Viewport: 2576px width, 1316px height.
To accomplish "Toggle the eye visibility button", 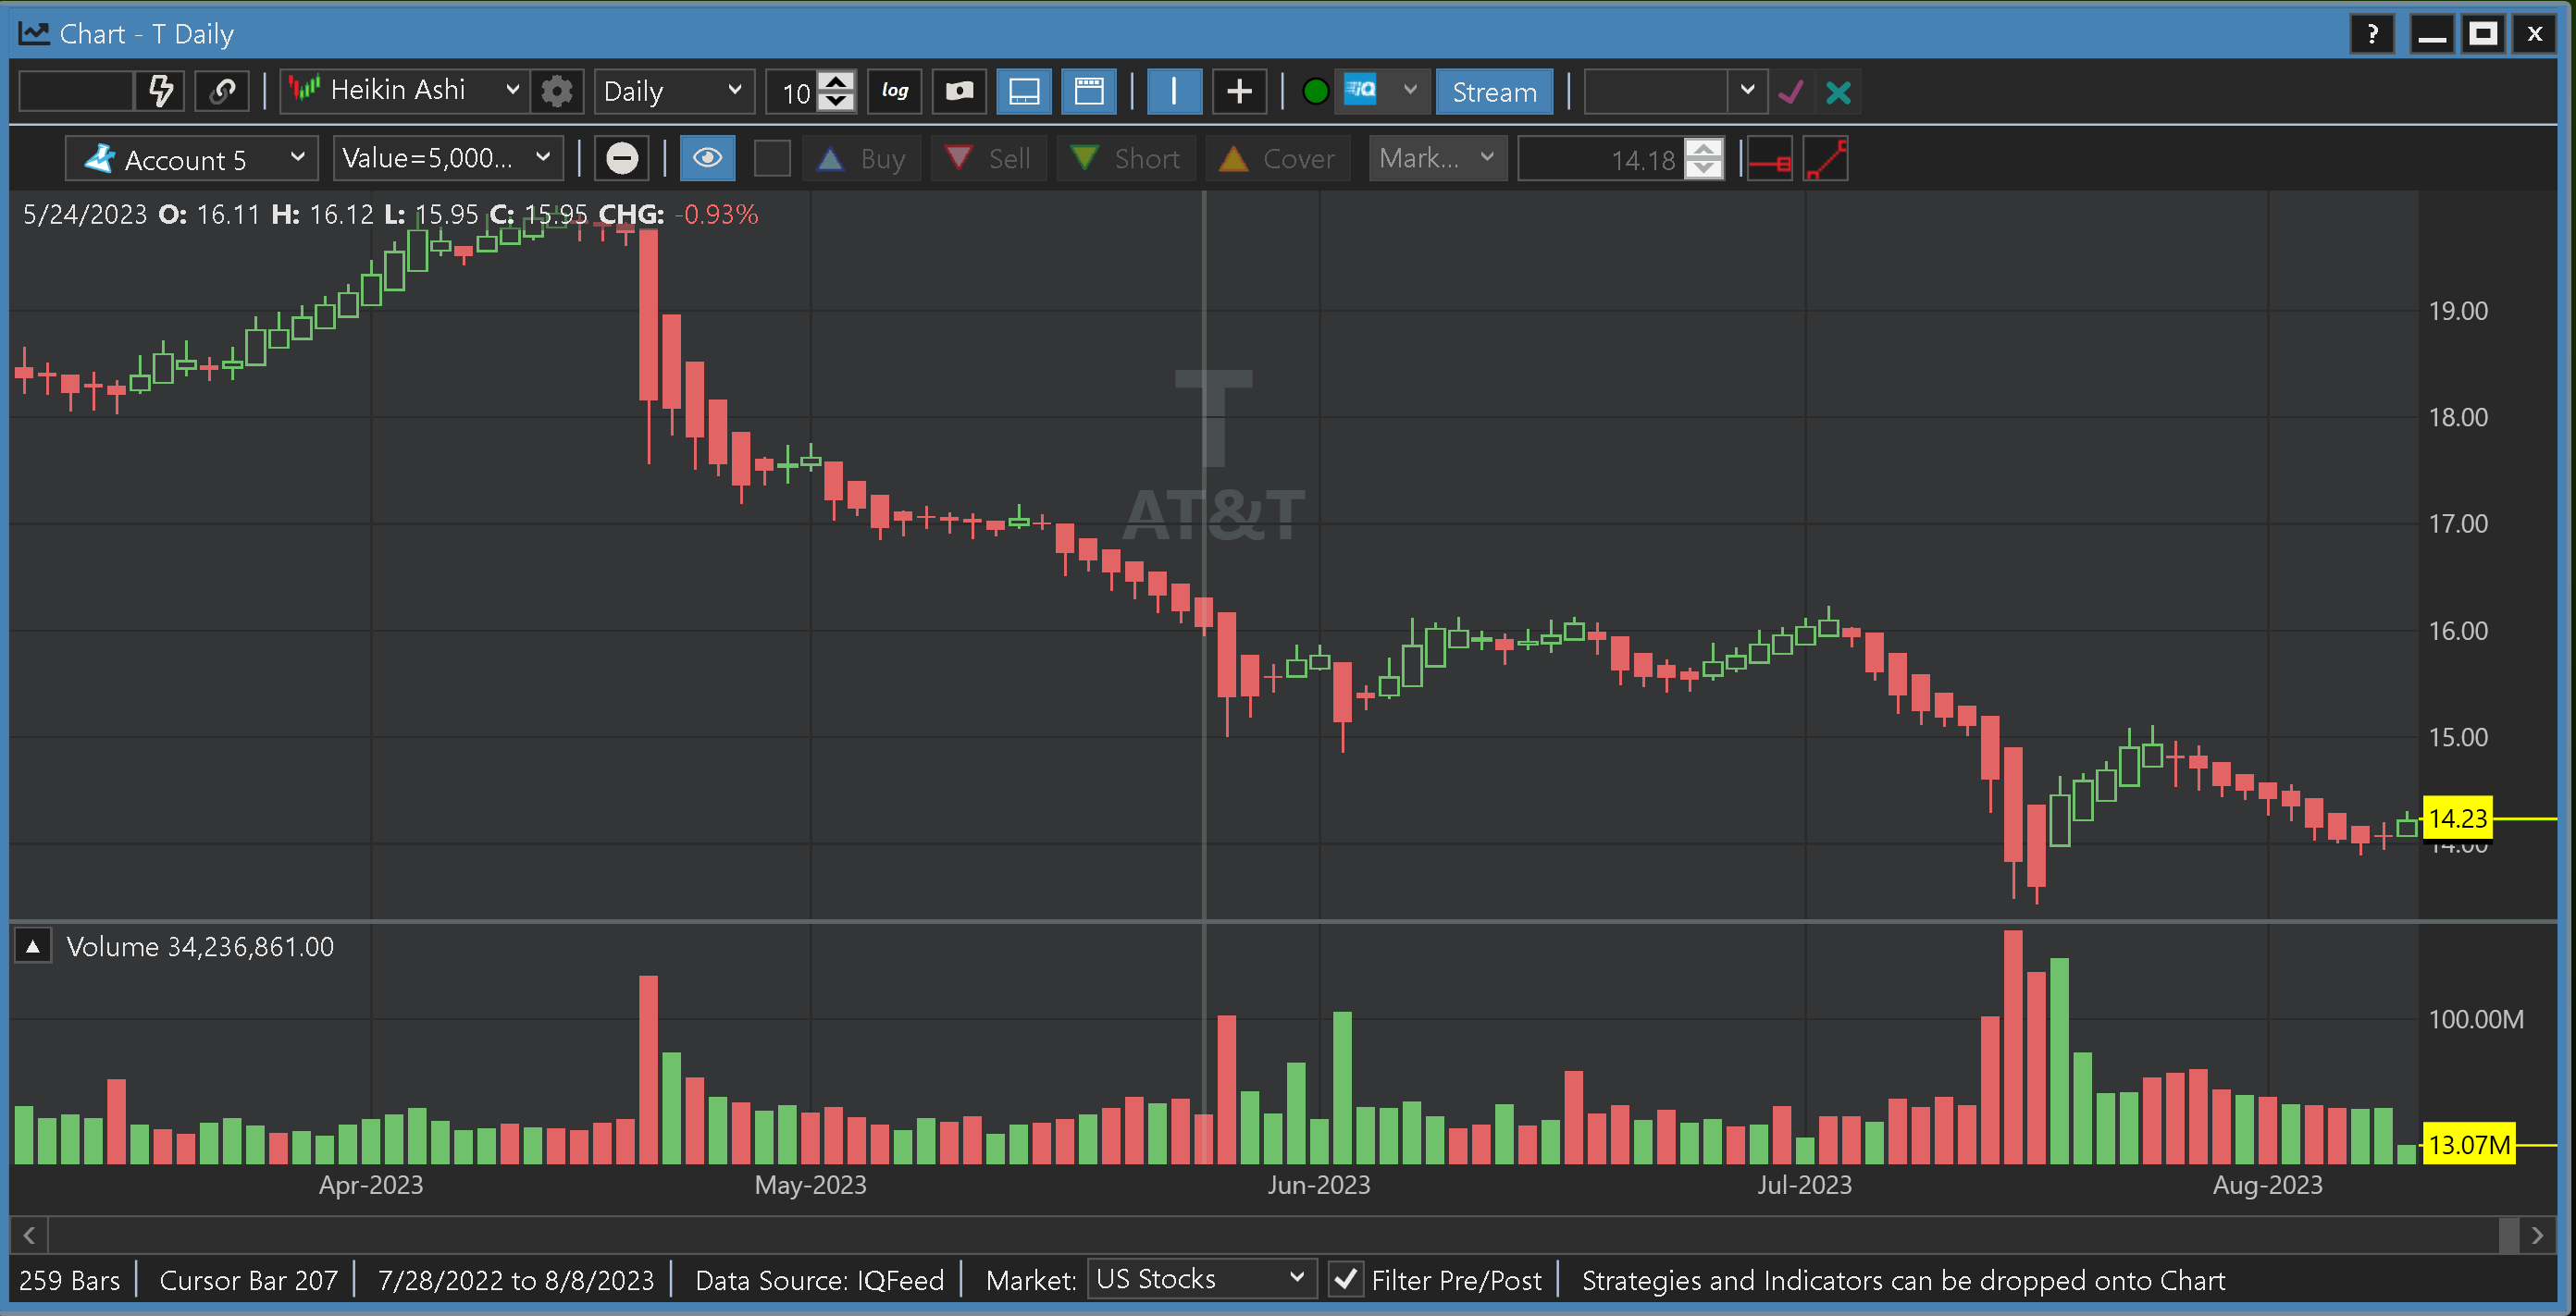I will (x=707, y=158).
